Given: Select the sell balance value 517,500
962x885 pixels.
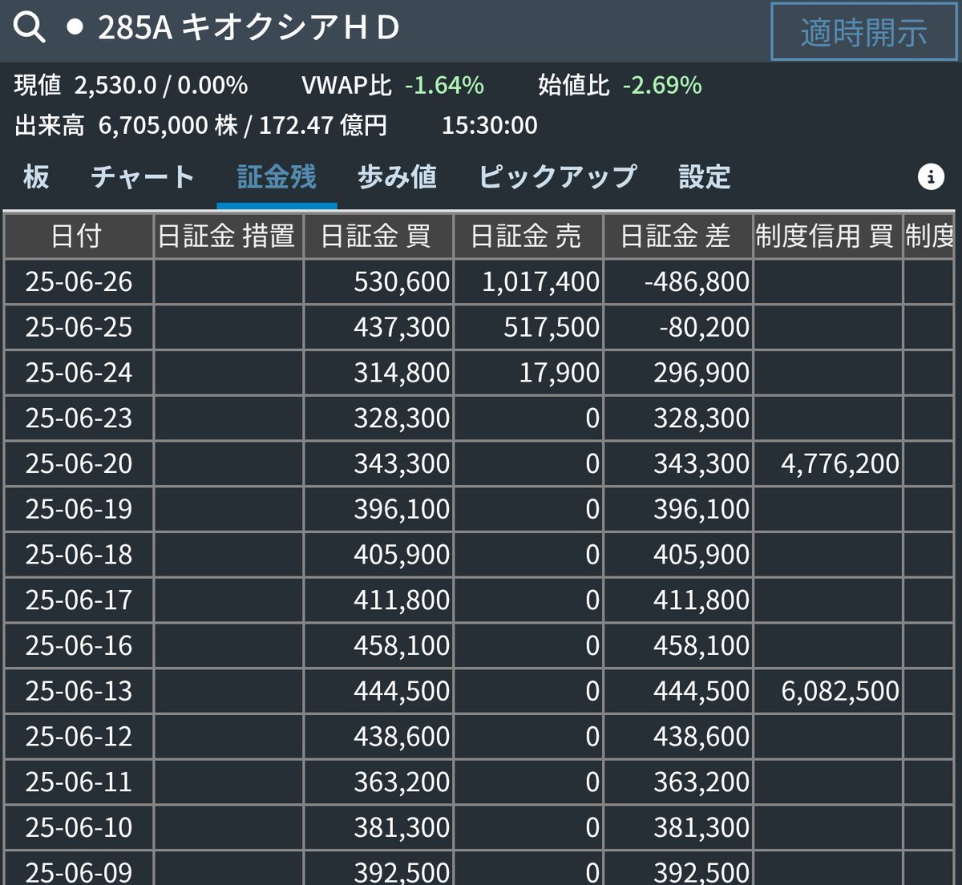Looking at the screenshot, I should tap(552, 327).
